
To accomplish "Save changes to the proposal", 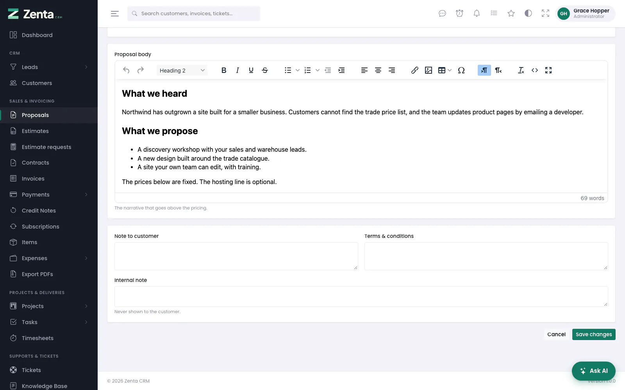I will 594,334.
